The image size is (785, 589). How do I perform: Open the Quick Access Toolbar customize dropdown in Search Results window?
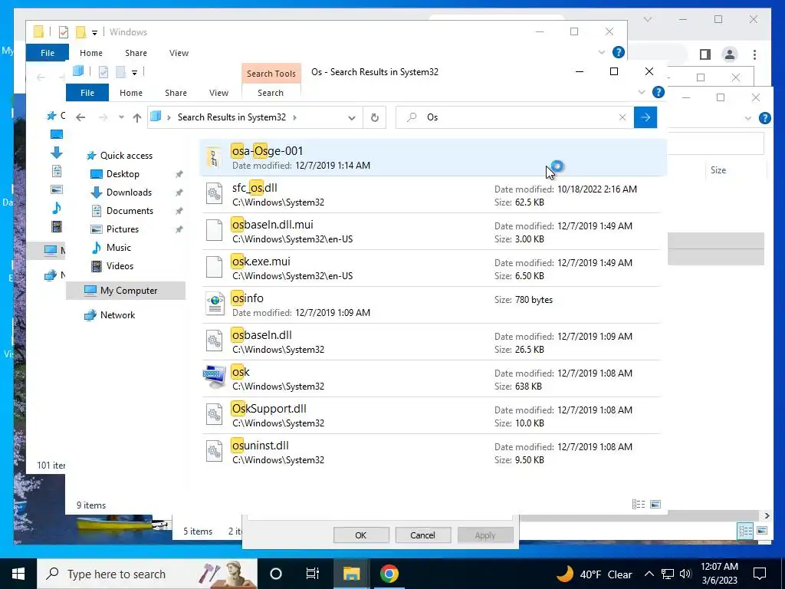(x=135, y=73)
